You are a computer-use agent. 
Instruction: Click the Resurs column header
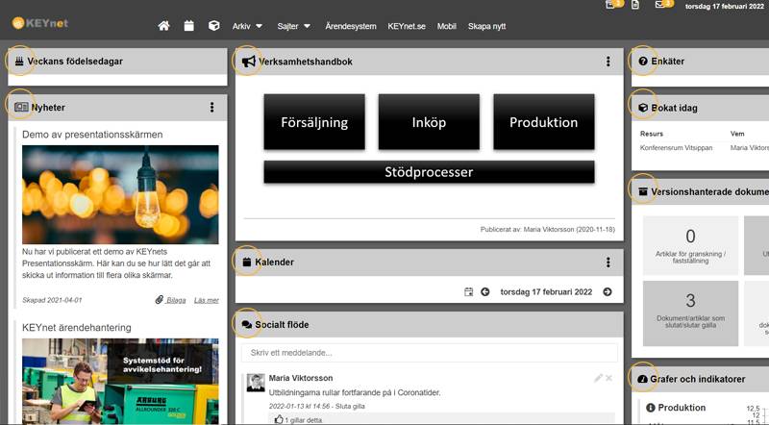tap(652, 134)
